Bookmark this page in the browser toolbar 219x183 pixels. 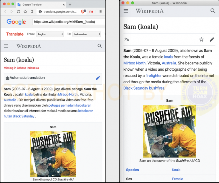(x=32, y=12)
